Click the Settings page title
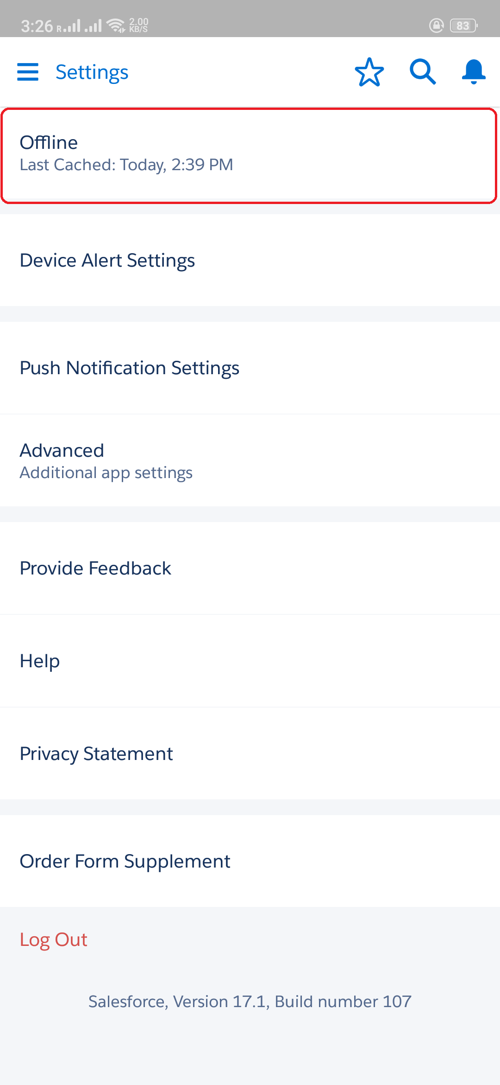The image size is (500, 1085). pos(92,72)
